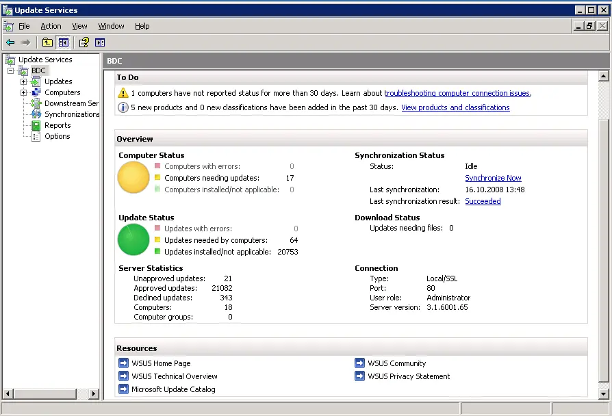This screenshot has height=416, width=612.
Task: Click arrow icon beside WSUS Privacy Statement
Action: [359, 376]
